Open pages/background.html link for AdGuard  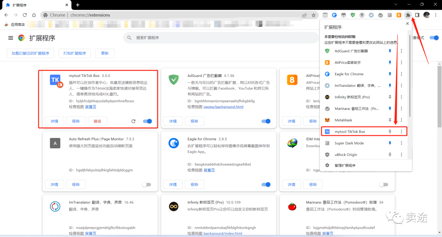point(223,107)
